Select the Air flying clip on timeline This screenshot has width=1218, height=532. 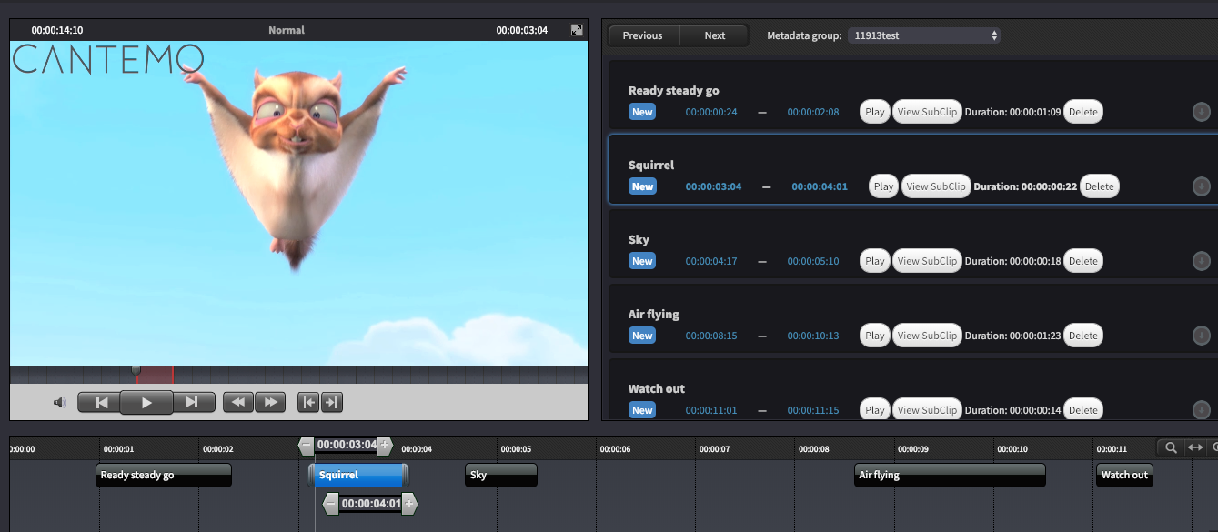click(951, 476)
